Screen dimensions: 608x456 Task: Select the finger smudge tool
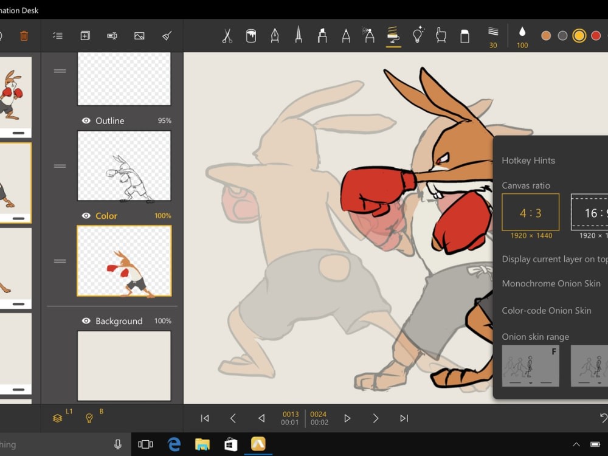[441, 35]
